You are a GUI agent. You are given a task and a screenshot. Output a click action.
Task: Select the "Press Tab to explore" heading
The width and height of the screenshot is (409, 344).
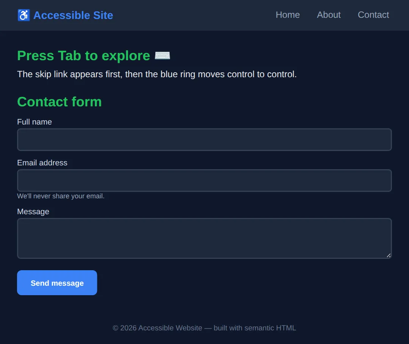[x=84, y=56]
